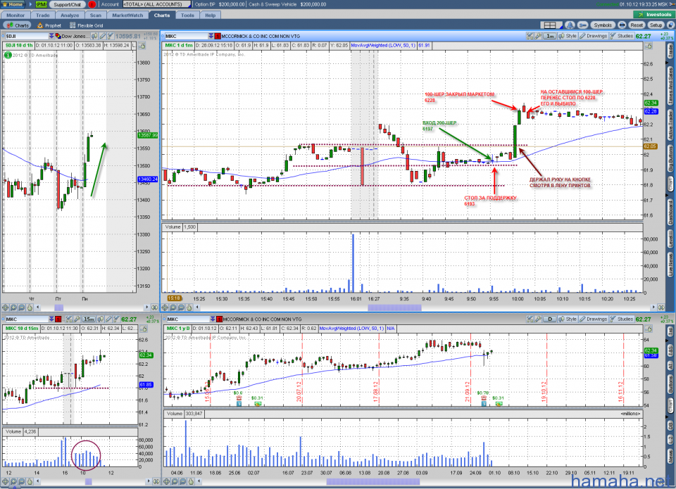
Task: Click the $DJI chart horizontal scrollbar thumb
Action: [59, 307]
